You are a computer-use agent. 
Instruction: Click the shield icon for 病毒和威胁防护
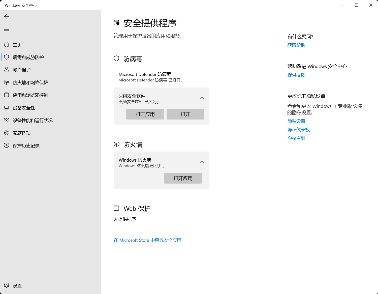7,57
